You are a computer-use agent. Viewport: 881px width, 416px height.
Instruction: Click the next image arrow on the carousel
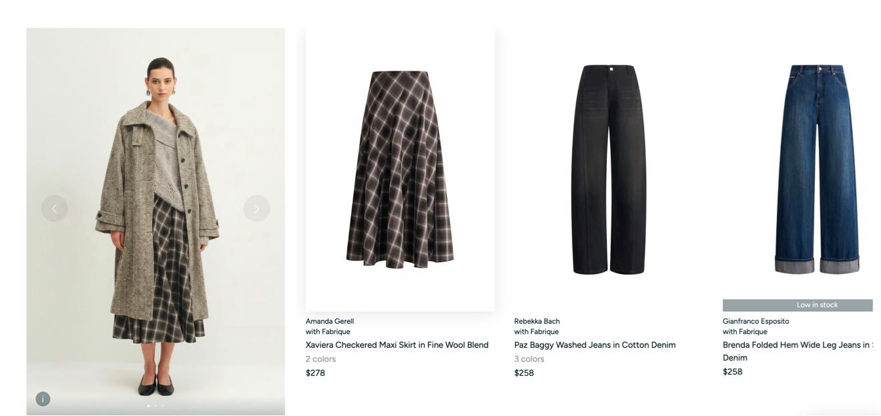click(x=256, y=208)
